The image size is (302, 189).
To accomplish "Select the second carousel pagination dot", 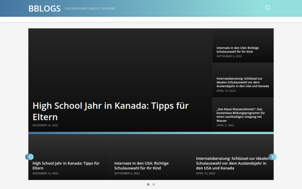I will (154, 184).
